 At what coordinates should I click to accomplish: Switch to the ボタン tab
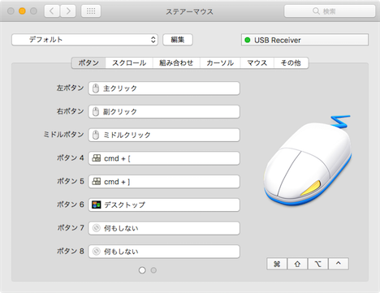89,63
